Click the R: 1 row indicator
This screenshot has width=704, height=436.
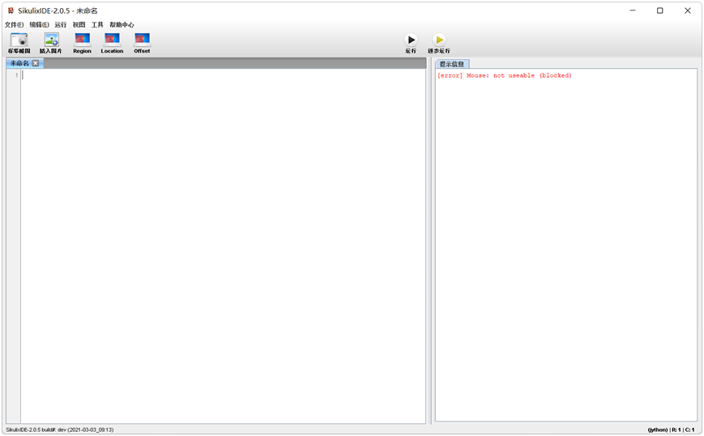point(676,430)
